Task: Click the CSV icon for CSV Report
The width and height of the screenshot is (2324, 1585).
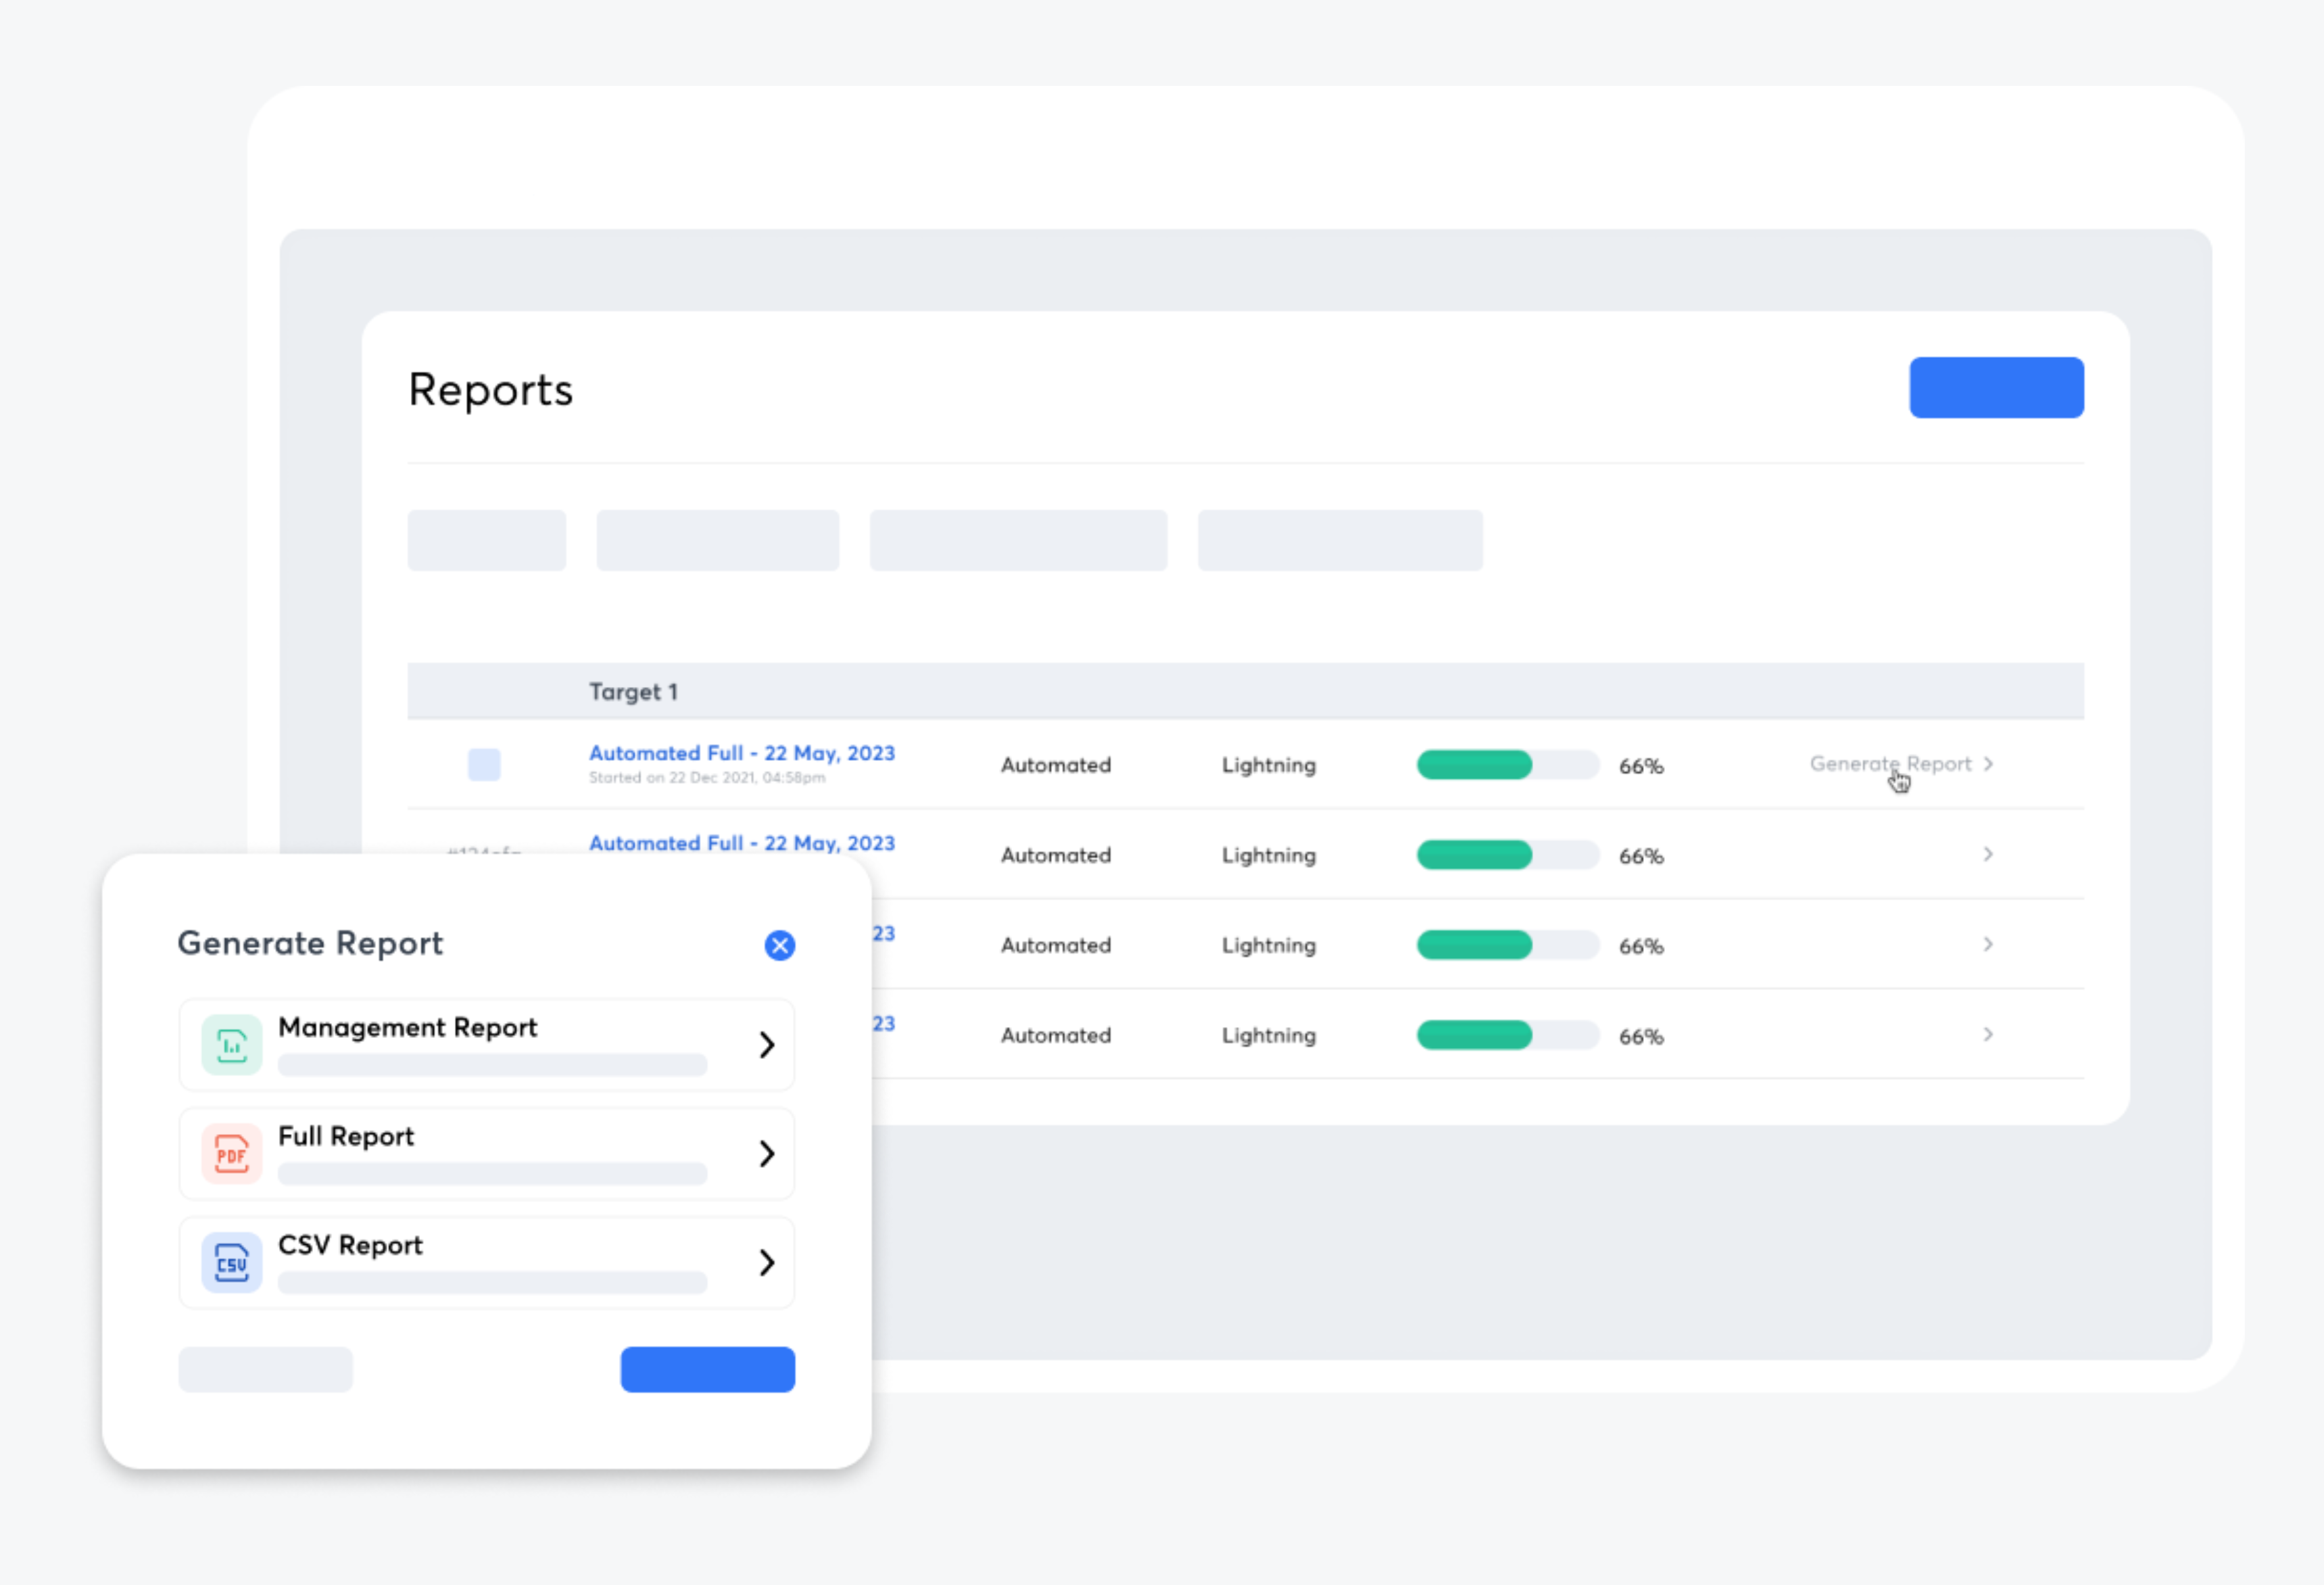Action: point(231,1263)
